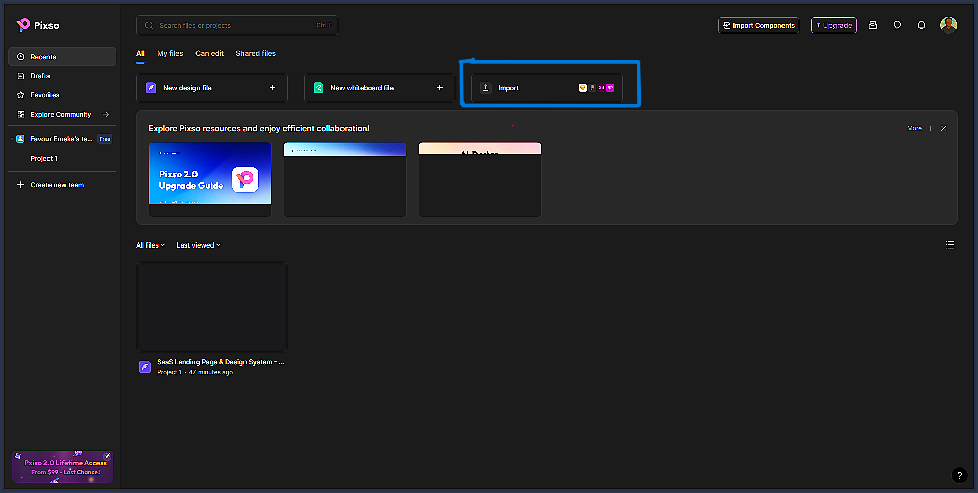Click the Upgrade button
The height and width of the screenshot is (493, 978).
pos(834,25)
